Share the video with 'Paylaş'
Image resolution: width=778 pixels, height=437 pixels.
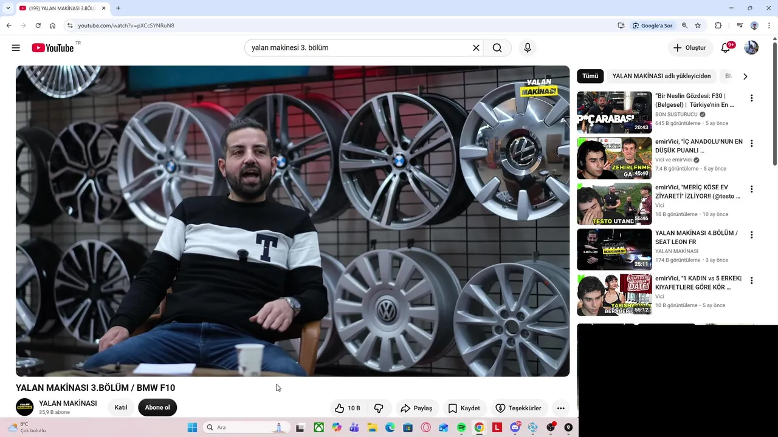(x=416, y=408)
